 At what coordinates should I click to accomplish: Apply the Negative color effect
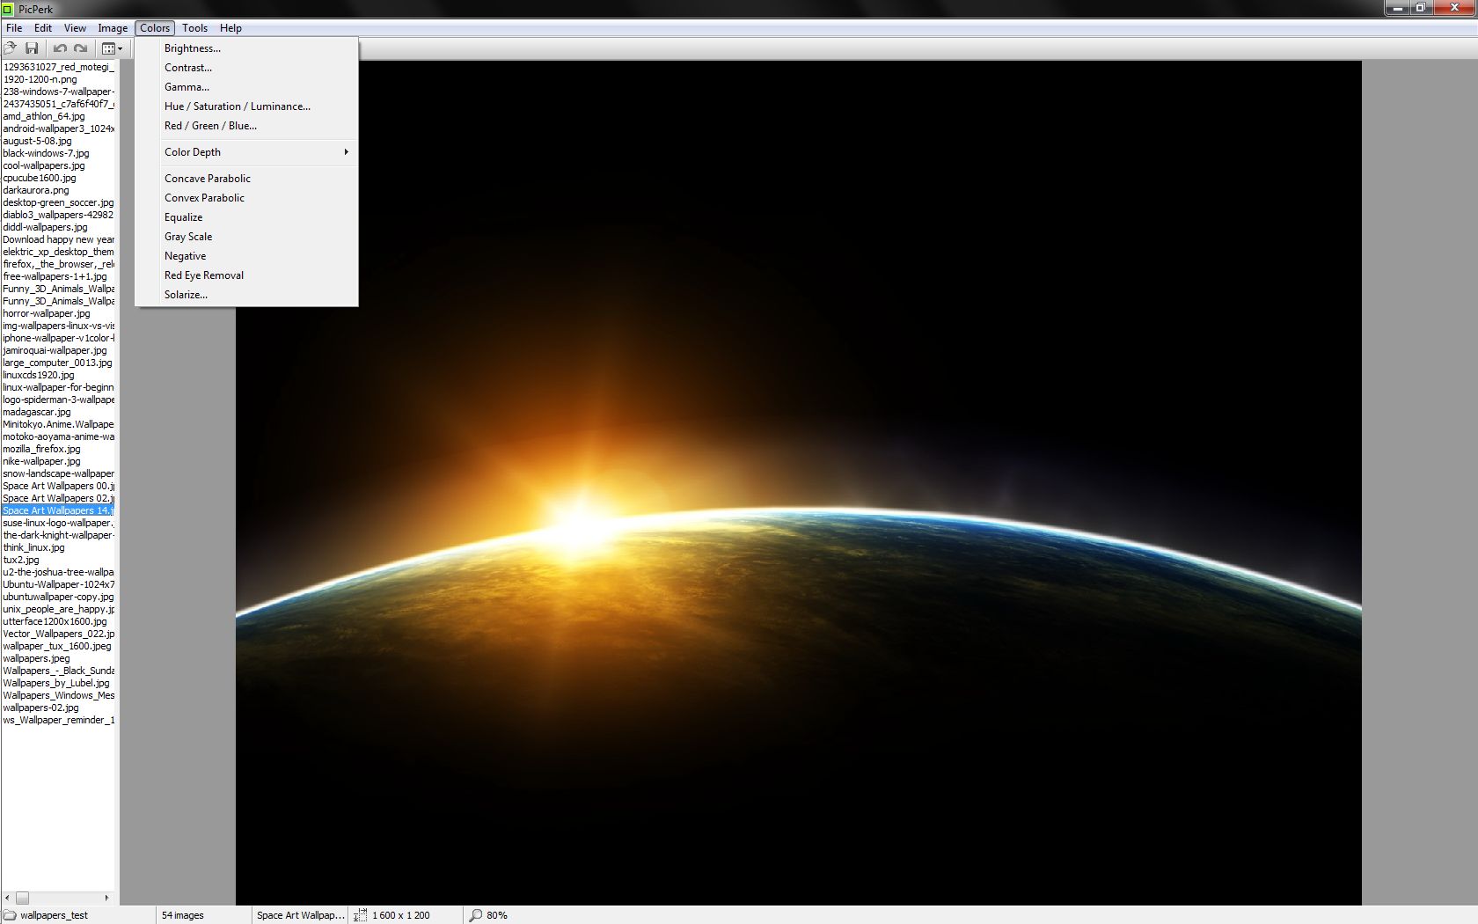tap(246, 256)
